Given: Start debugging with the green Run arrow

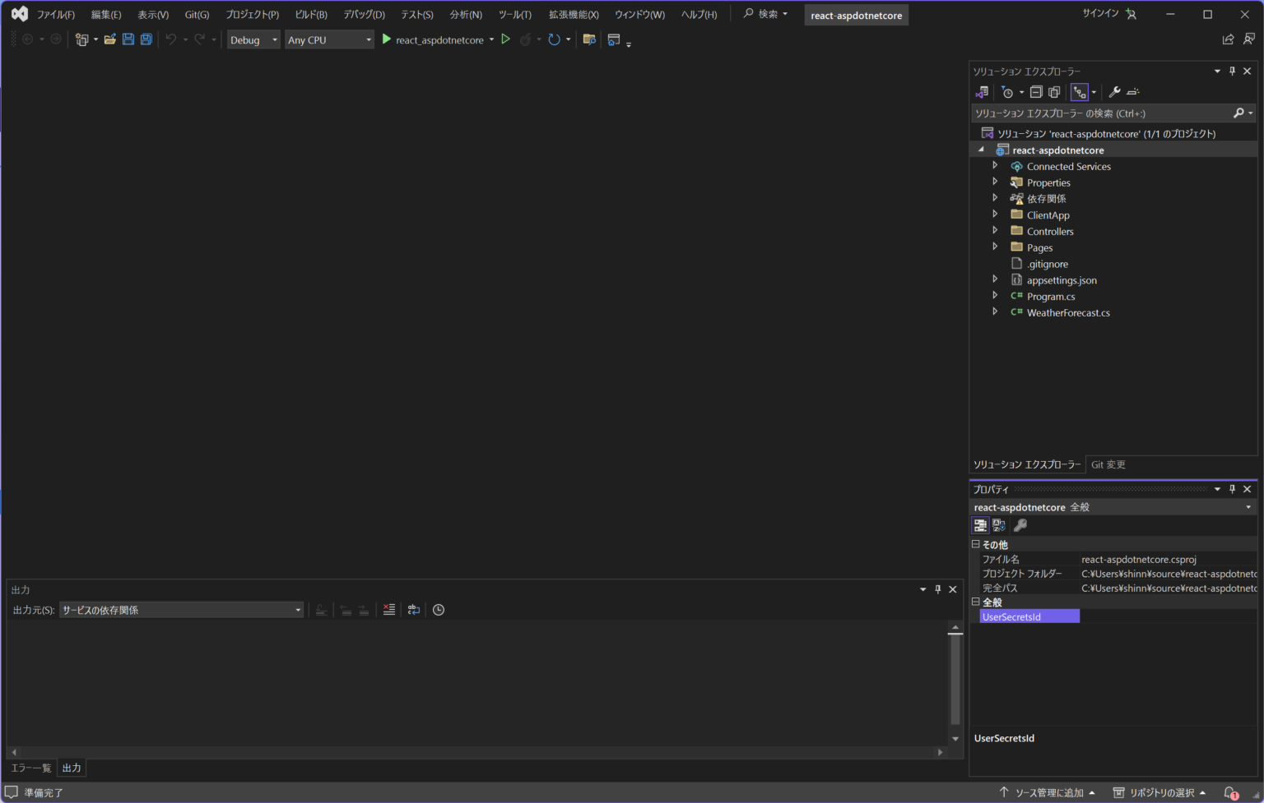Looking at the screenshot, I should tap(506, 39).
